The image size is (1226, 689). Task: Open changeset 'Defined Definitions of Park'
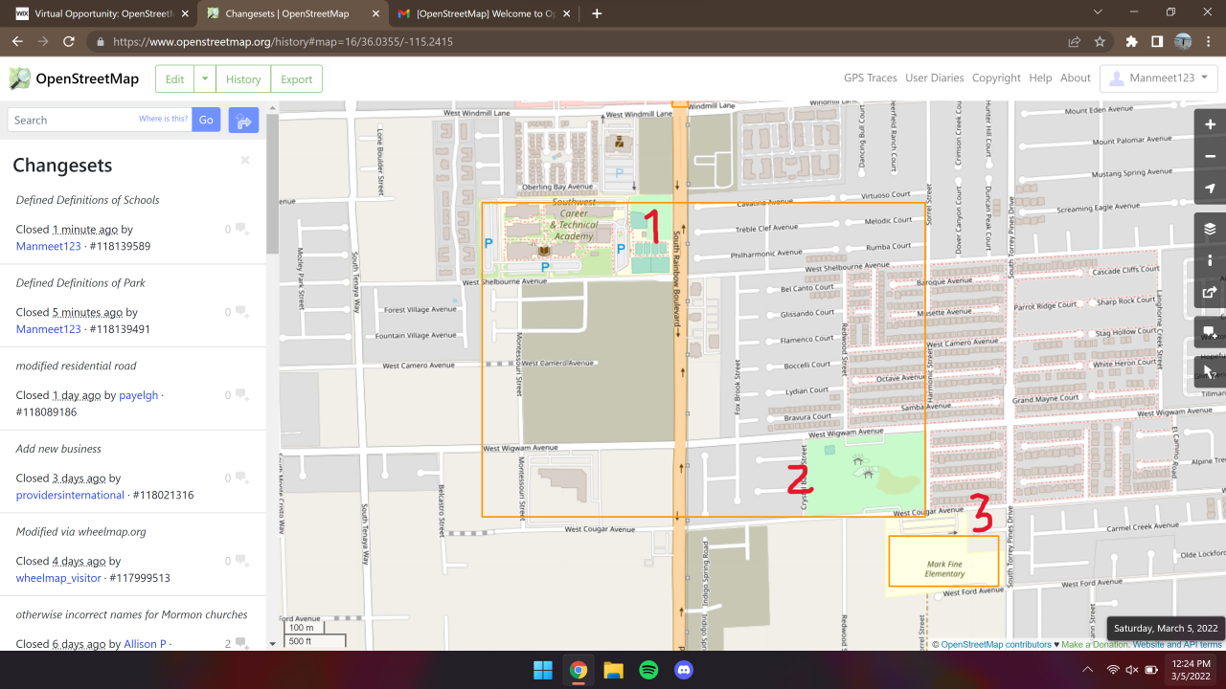(x=80, y=283)
